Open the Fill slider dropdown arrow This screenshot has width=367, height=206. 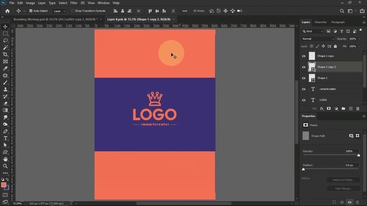[x=360, y=46]
